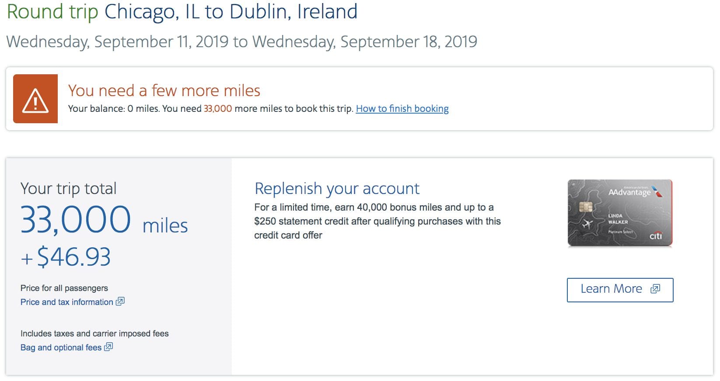Click the large 33,000 miles trip total

[x=76, y=220]
